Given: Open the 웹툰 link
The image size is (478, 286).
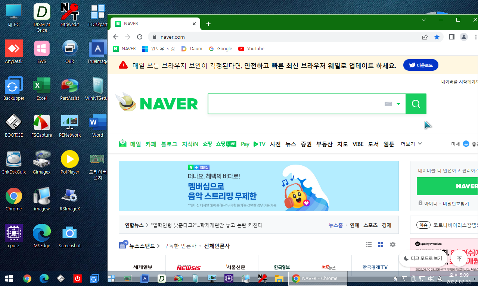Looking at the screenshot, I should (x=389, y=144).
